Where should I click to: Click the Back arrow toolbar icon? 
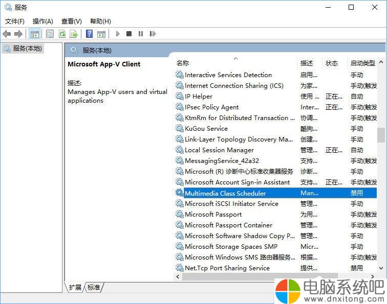7,34
